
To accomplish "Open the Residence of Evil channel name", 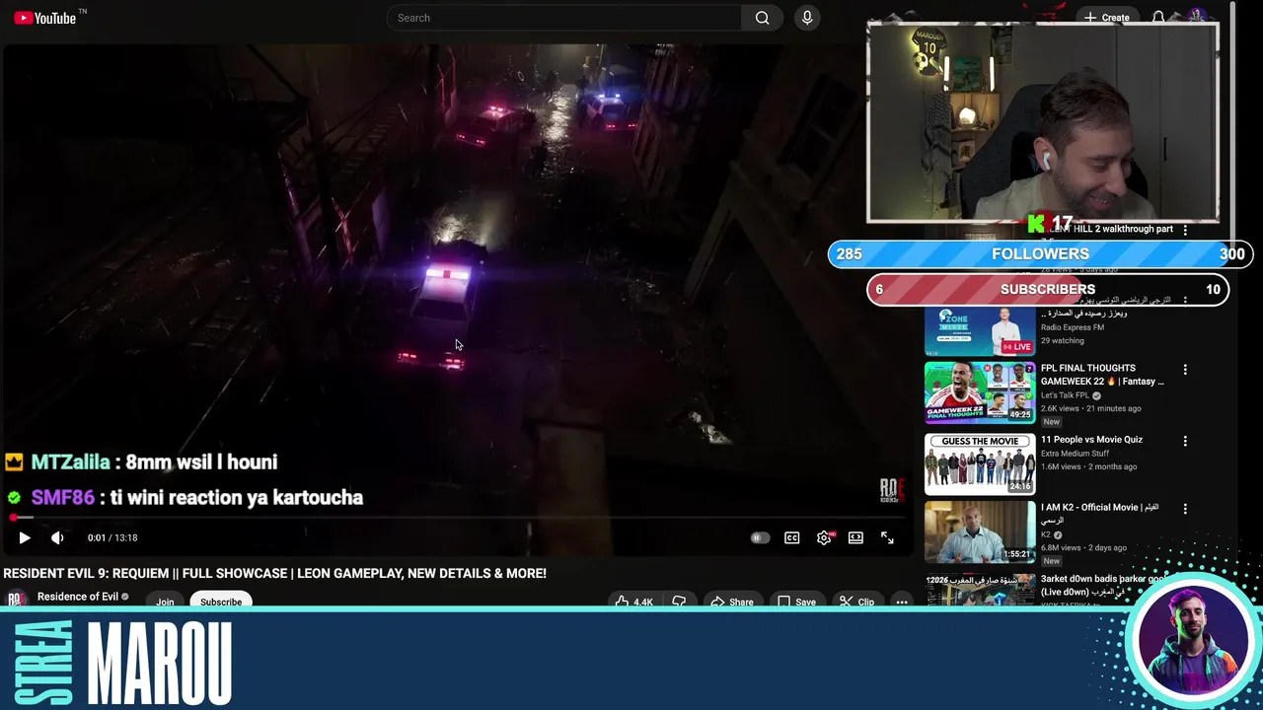I will 77,597.
